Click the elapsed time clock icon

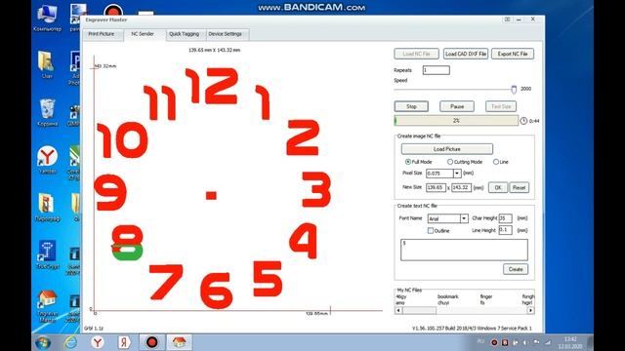coord(523,121)
